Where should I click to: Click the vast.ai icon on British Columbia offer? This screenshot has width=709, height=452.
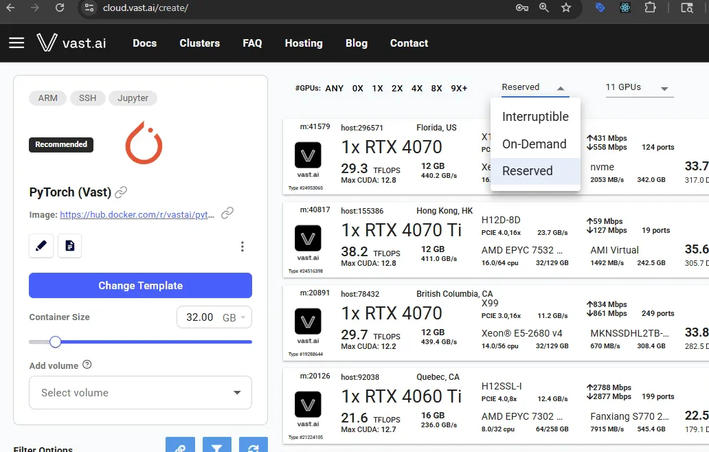308,321
